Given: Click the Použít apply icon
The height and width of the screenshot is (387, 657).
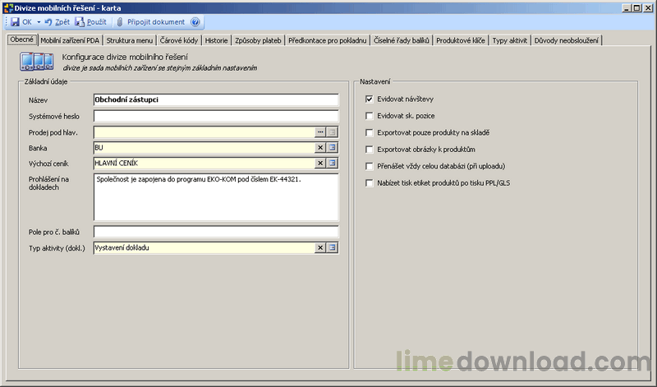Looking at the screenshot, I should 80,22.
